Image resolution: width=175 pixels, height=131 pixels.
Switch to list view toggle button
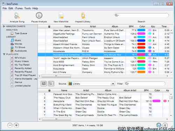pyautogui.click(x=44, y=84)
